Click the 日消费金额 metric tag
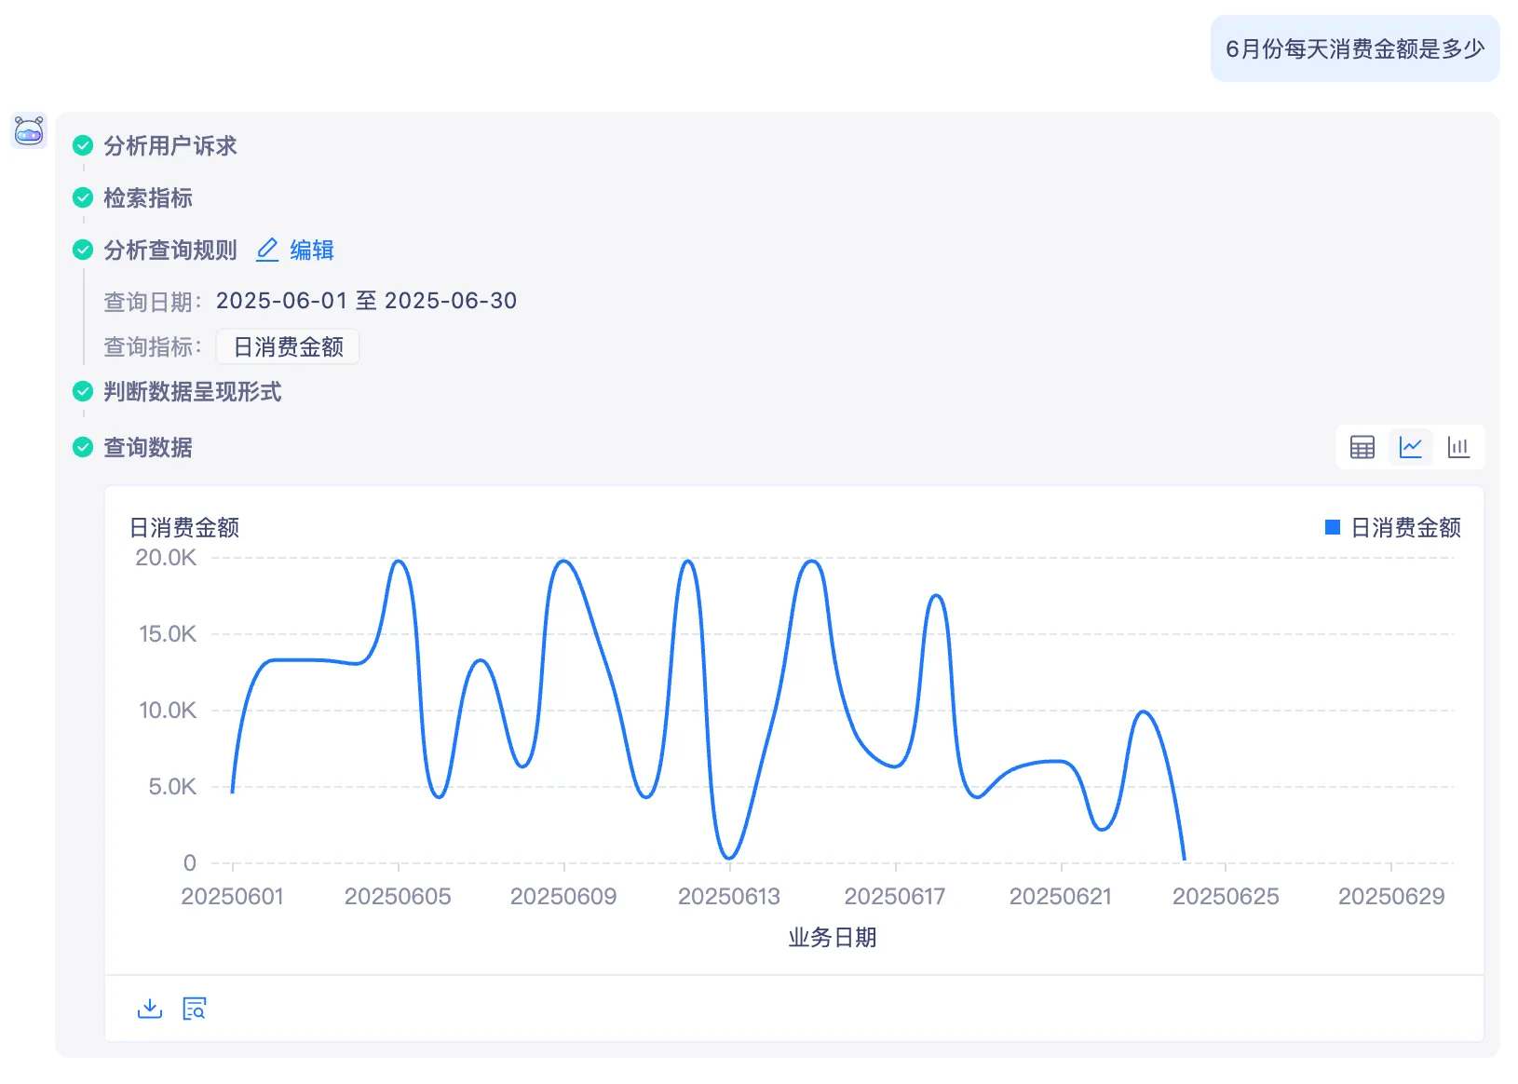 coord(288,347)
